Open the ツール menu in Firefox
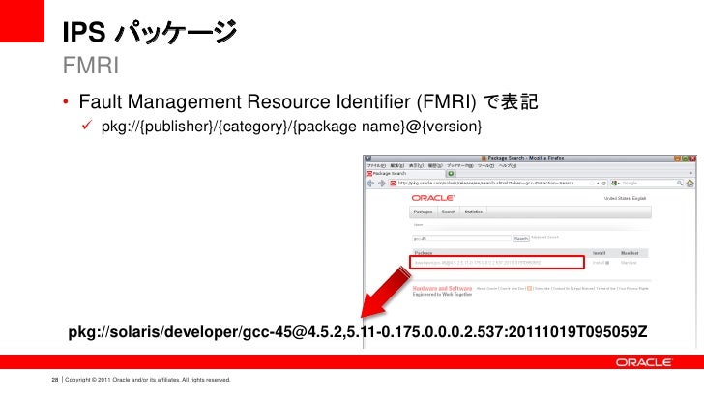 485,166
